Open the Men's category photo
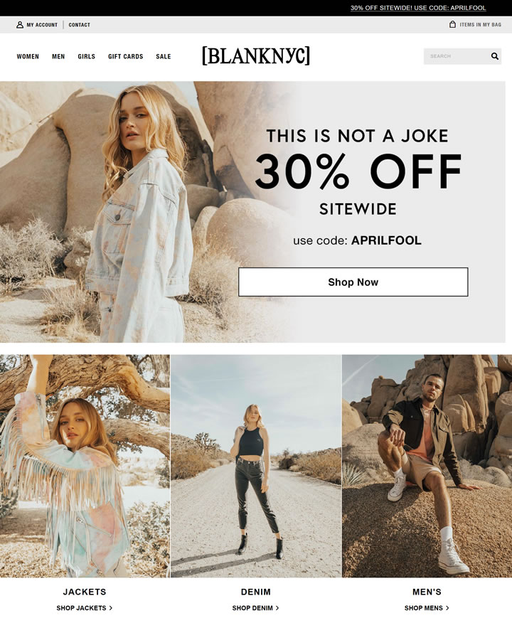This screenshot has width=512, height=618. 427,467
